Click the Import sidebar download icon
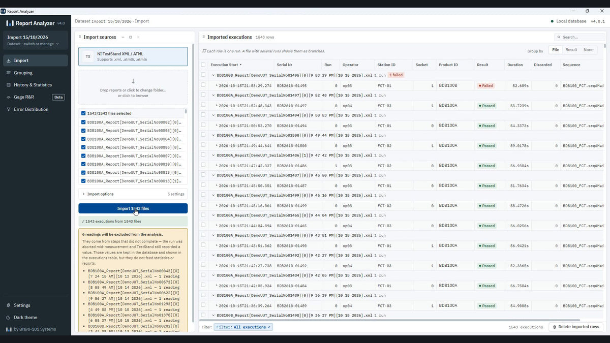Image resolution: width=610 pixels, height=343 pixels. (9, 60)
